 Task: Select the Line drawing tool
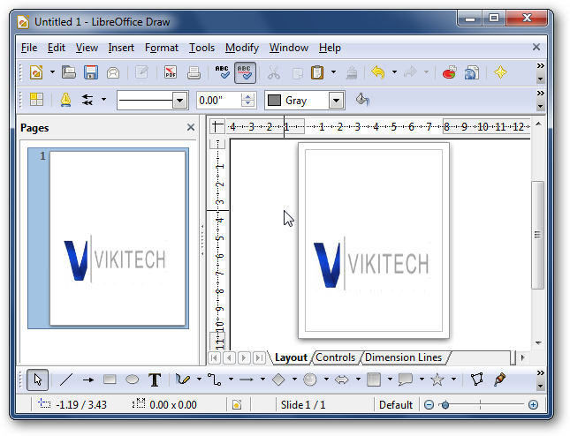pyautogui.click(x=66, y=380)
